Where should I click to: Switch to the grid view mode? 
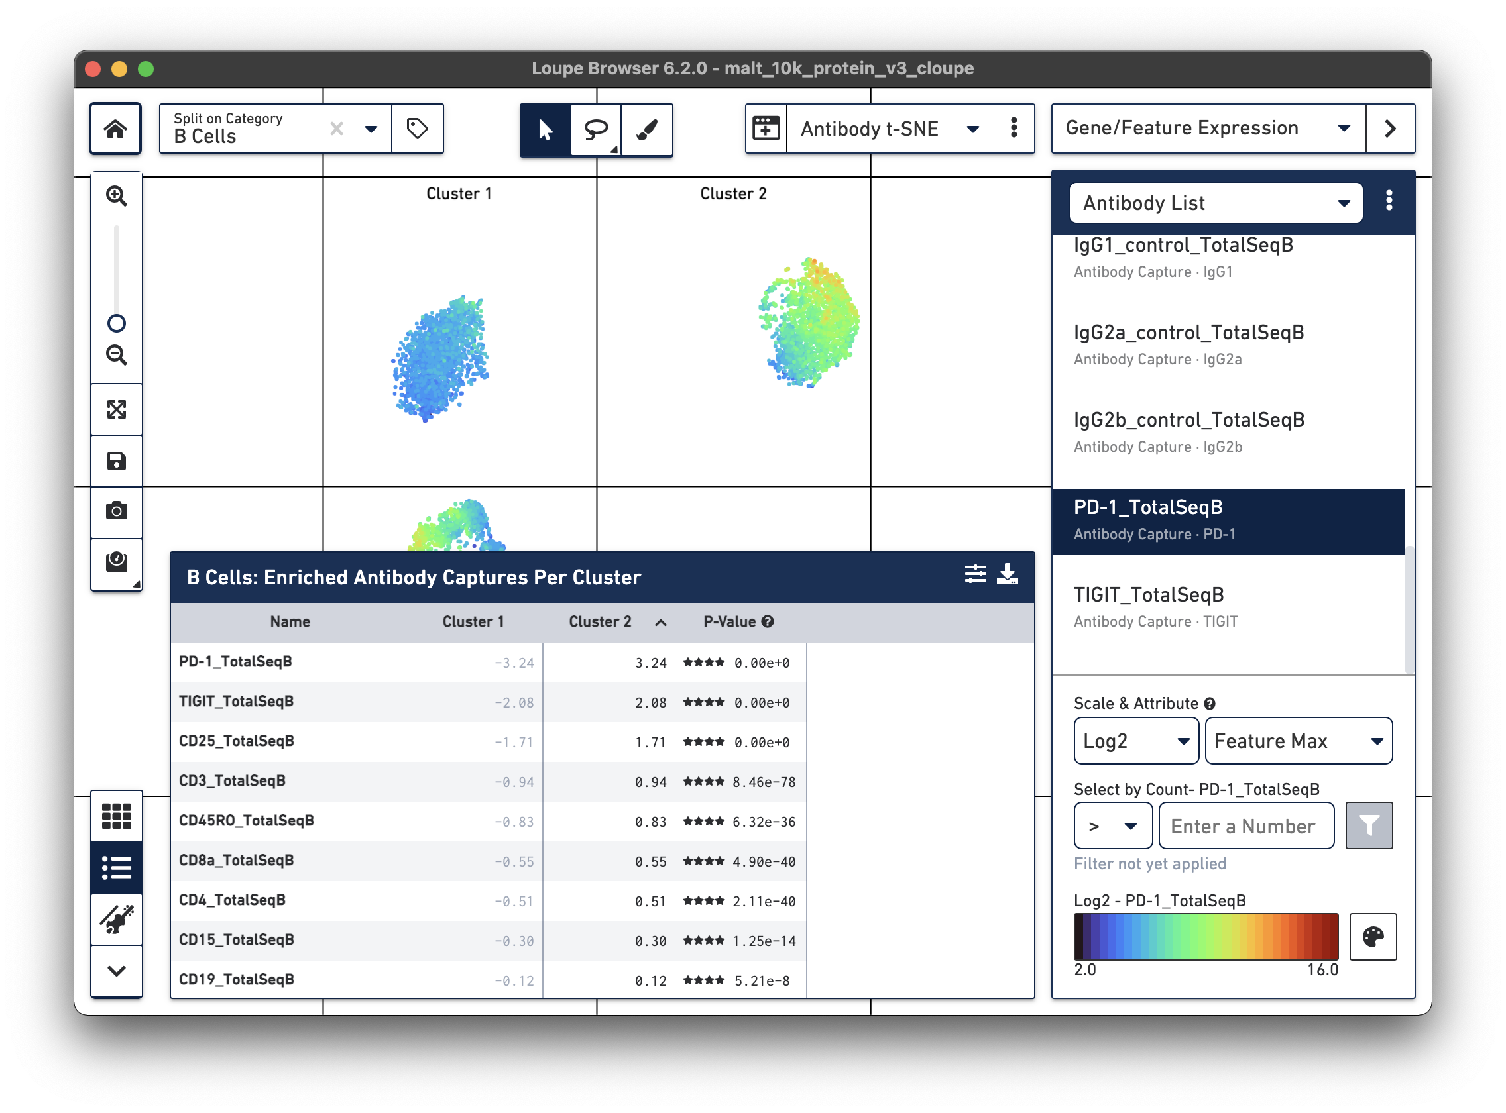pos(116,816)
